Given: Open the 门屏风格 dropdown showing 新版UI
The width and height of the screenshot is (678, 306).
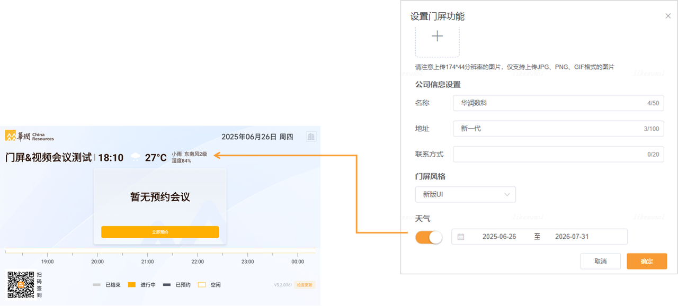Looking at the screenshot, I should click(x=465, y=194).
